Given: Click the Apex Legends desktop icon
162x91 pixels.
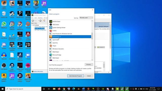Looking at the screenshot, I should click(28, 36).
